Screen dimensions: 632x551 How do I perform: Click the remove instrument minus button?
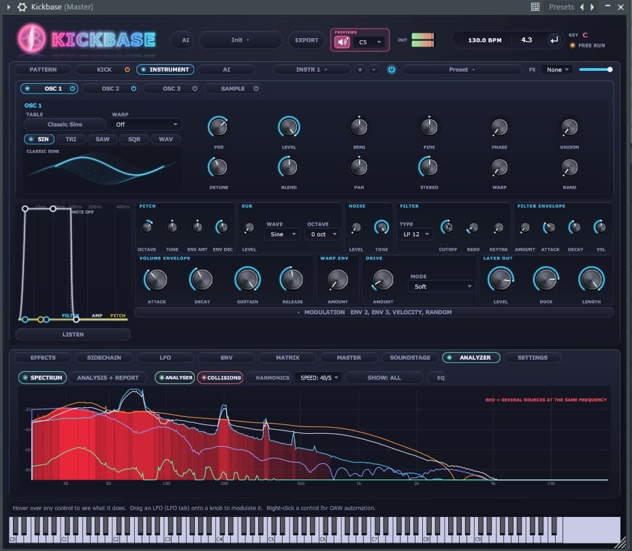coord(374,69)
